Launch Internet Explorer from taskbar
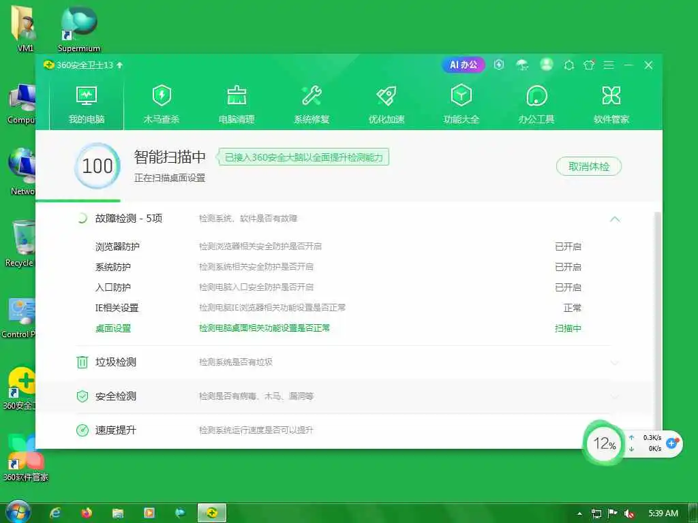Image resolution: width=698 pixels, height=523 pixels. click(x=56, y=513)
